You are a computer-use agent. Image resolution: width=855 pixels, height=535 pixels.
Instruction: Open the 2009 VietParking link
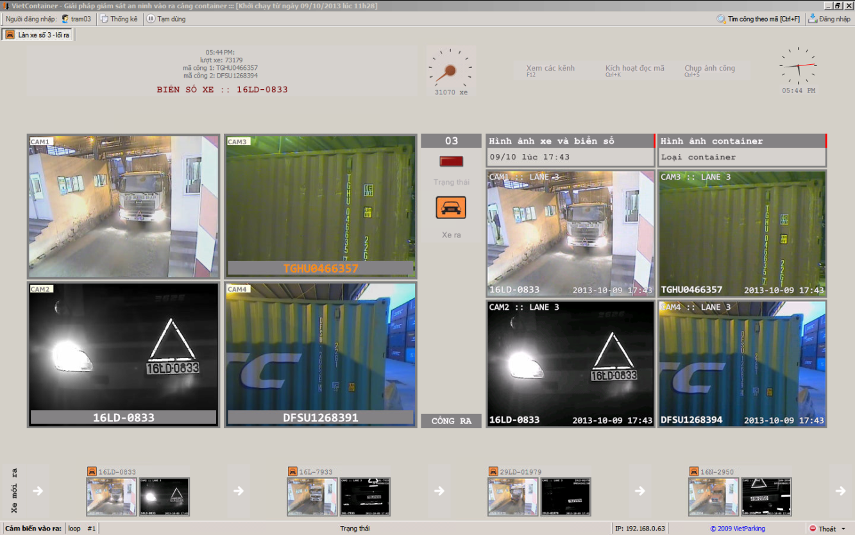[738, 529]
